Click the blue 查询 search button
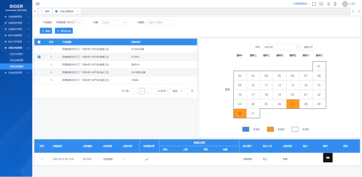Image resolution: width=362 pixels, height=177 pixels. (x=46, y=31)
